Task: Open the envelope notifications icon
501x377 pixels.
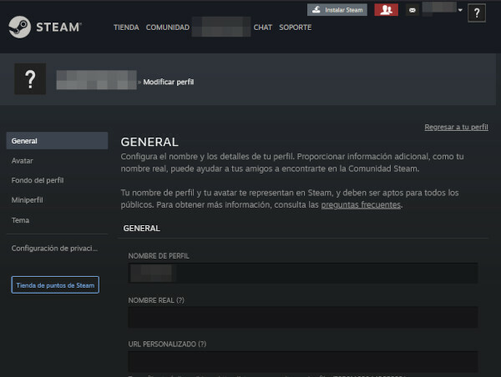Action: tap(412, 10)
